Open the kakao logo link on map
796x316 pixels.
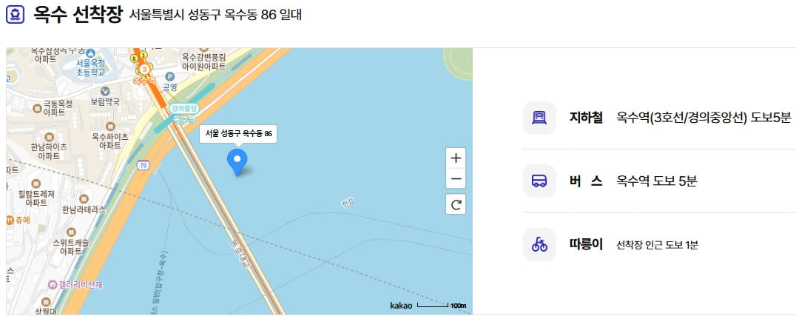401,306
